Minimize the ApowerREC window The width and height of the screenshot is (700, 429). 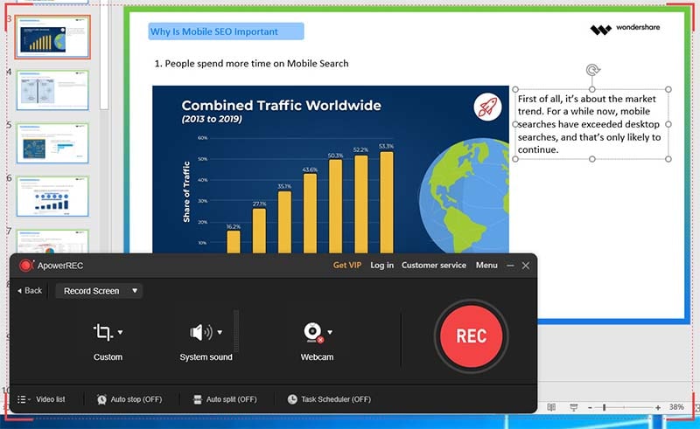[x=510, y=266]
